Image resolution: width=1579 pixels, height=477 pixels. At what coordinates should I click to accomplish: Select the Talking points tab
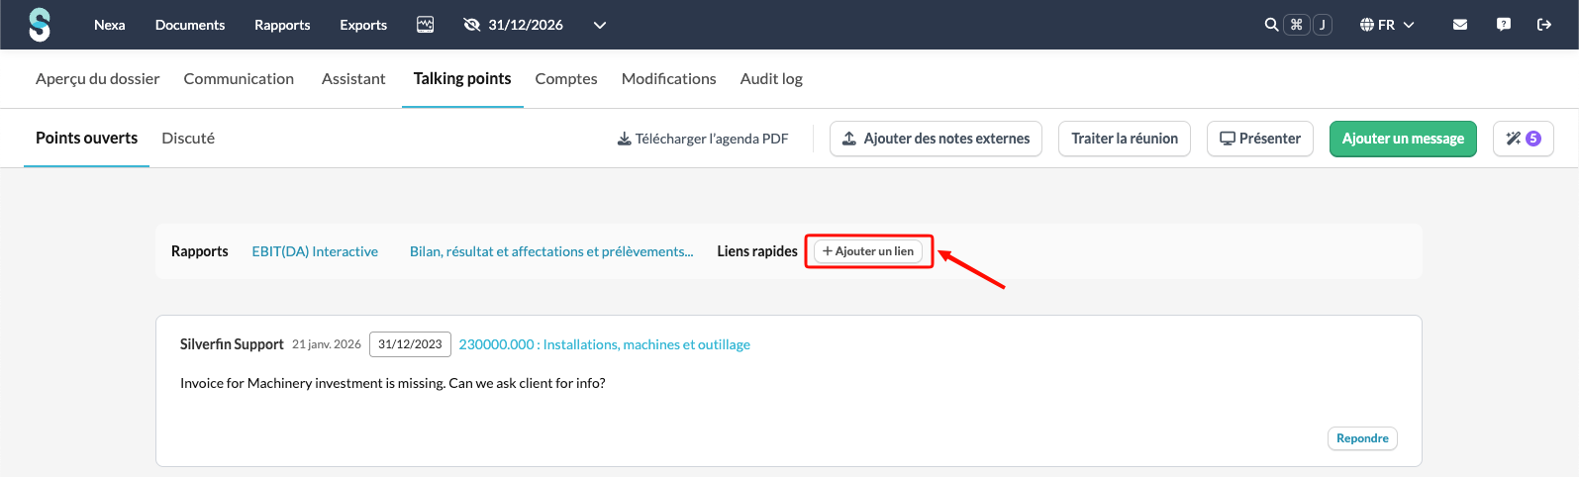[x=462, y=78]
